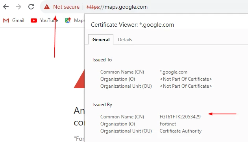Open the Gmail bookmark icon

[x=6, y=20]
